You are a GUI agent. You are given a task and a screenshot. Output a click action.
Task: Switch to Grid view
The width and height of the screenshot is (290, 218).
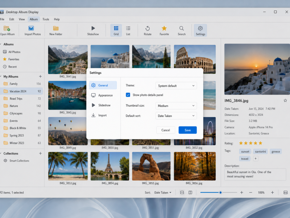click(x=116, y=31)
